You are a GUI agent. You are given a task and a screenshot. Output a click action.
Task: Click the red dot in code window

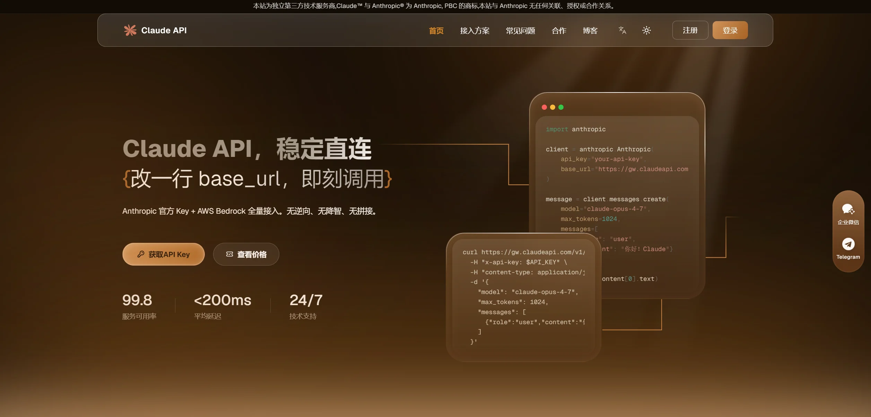click(x=544, y=107)
